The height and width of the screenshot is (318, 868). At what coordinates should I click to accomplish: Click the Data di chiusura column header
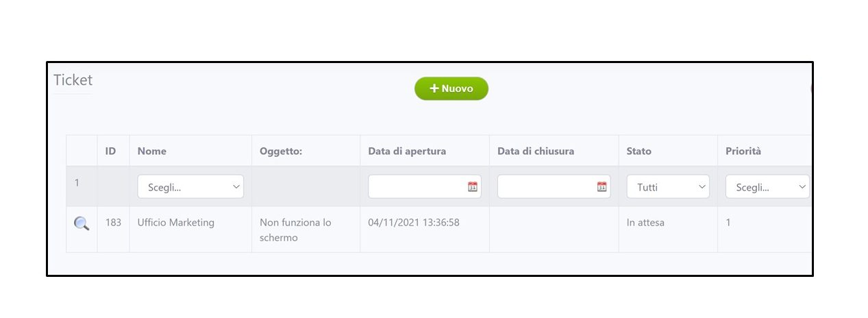[x=536, y=151]
